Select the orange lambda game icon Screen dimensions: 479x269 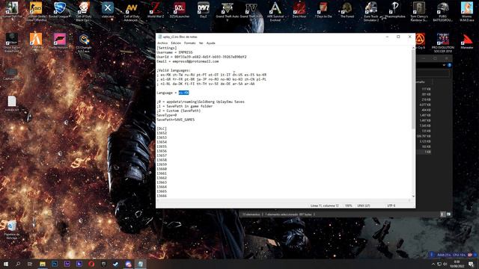point(36,41)
